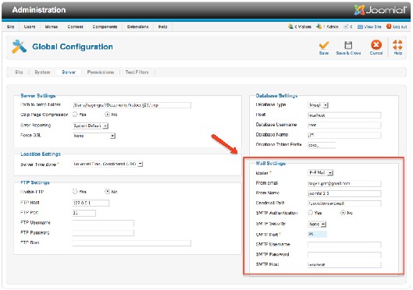This screenshot has height=290, width=413.
Task: Click the Visitors status icon
Action: coord(290,27)
